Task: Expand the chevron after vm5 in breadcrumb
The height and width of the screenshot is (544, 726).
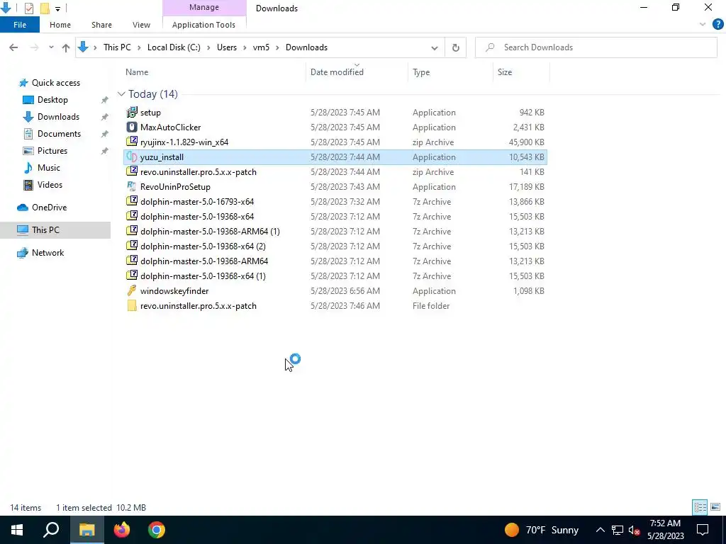Action: pyautogui.click(x=277, y=47)
